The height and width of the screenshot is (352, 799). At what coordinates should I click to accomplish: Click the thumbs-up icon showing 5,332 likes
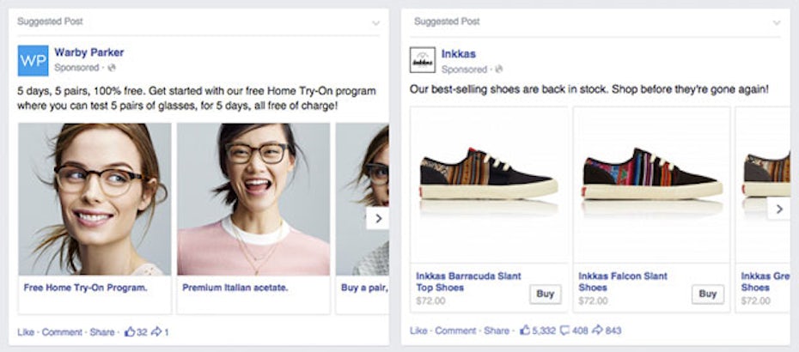click(524, 331)
